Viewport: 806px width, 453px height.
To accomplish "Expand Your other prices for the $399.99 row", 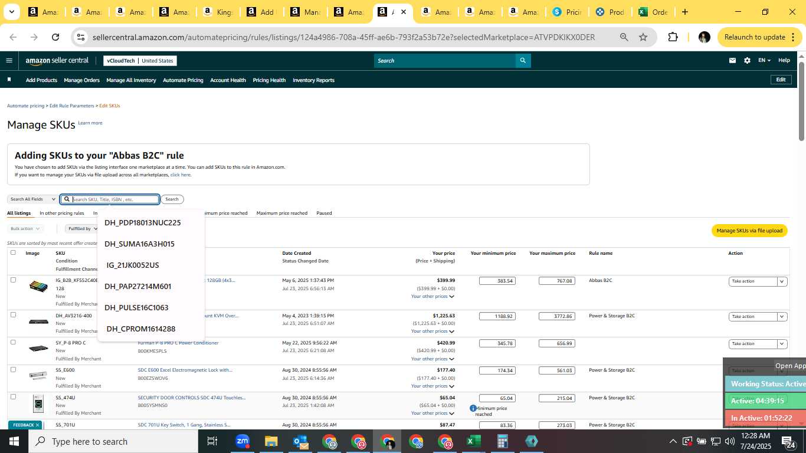I will [x=433, y=296].
